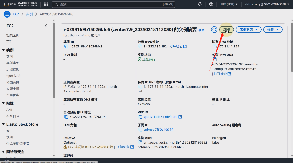Open the AMI sidebar item
Screen dimensions: 293x163
tap(9, 110)
